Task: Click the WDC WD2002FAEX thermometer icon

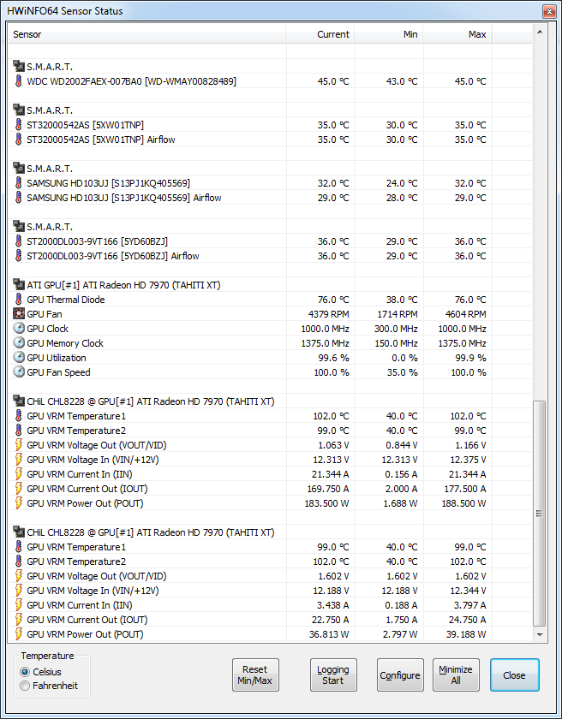Action: (x=18, y=81)
